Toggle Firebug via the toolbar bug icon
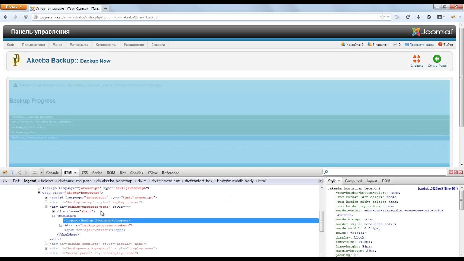This screenshot has height=261, width=464. coord(453,17)
